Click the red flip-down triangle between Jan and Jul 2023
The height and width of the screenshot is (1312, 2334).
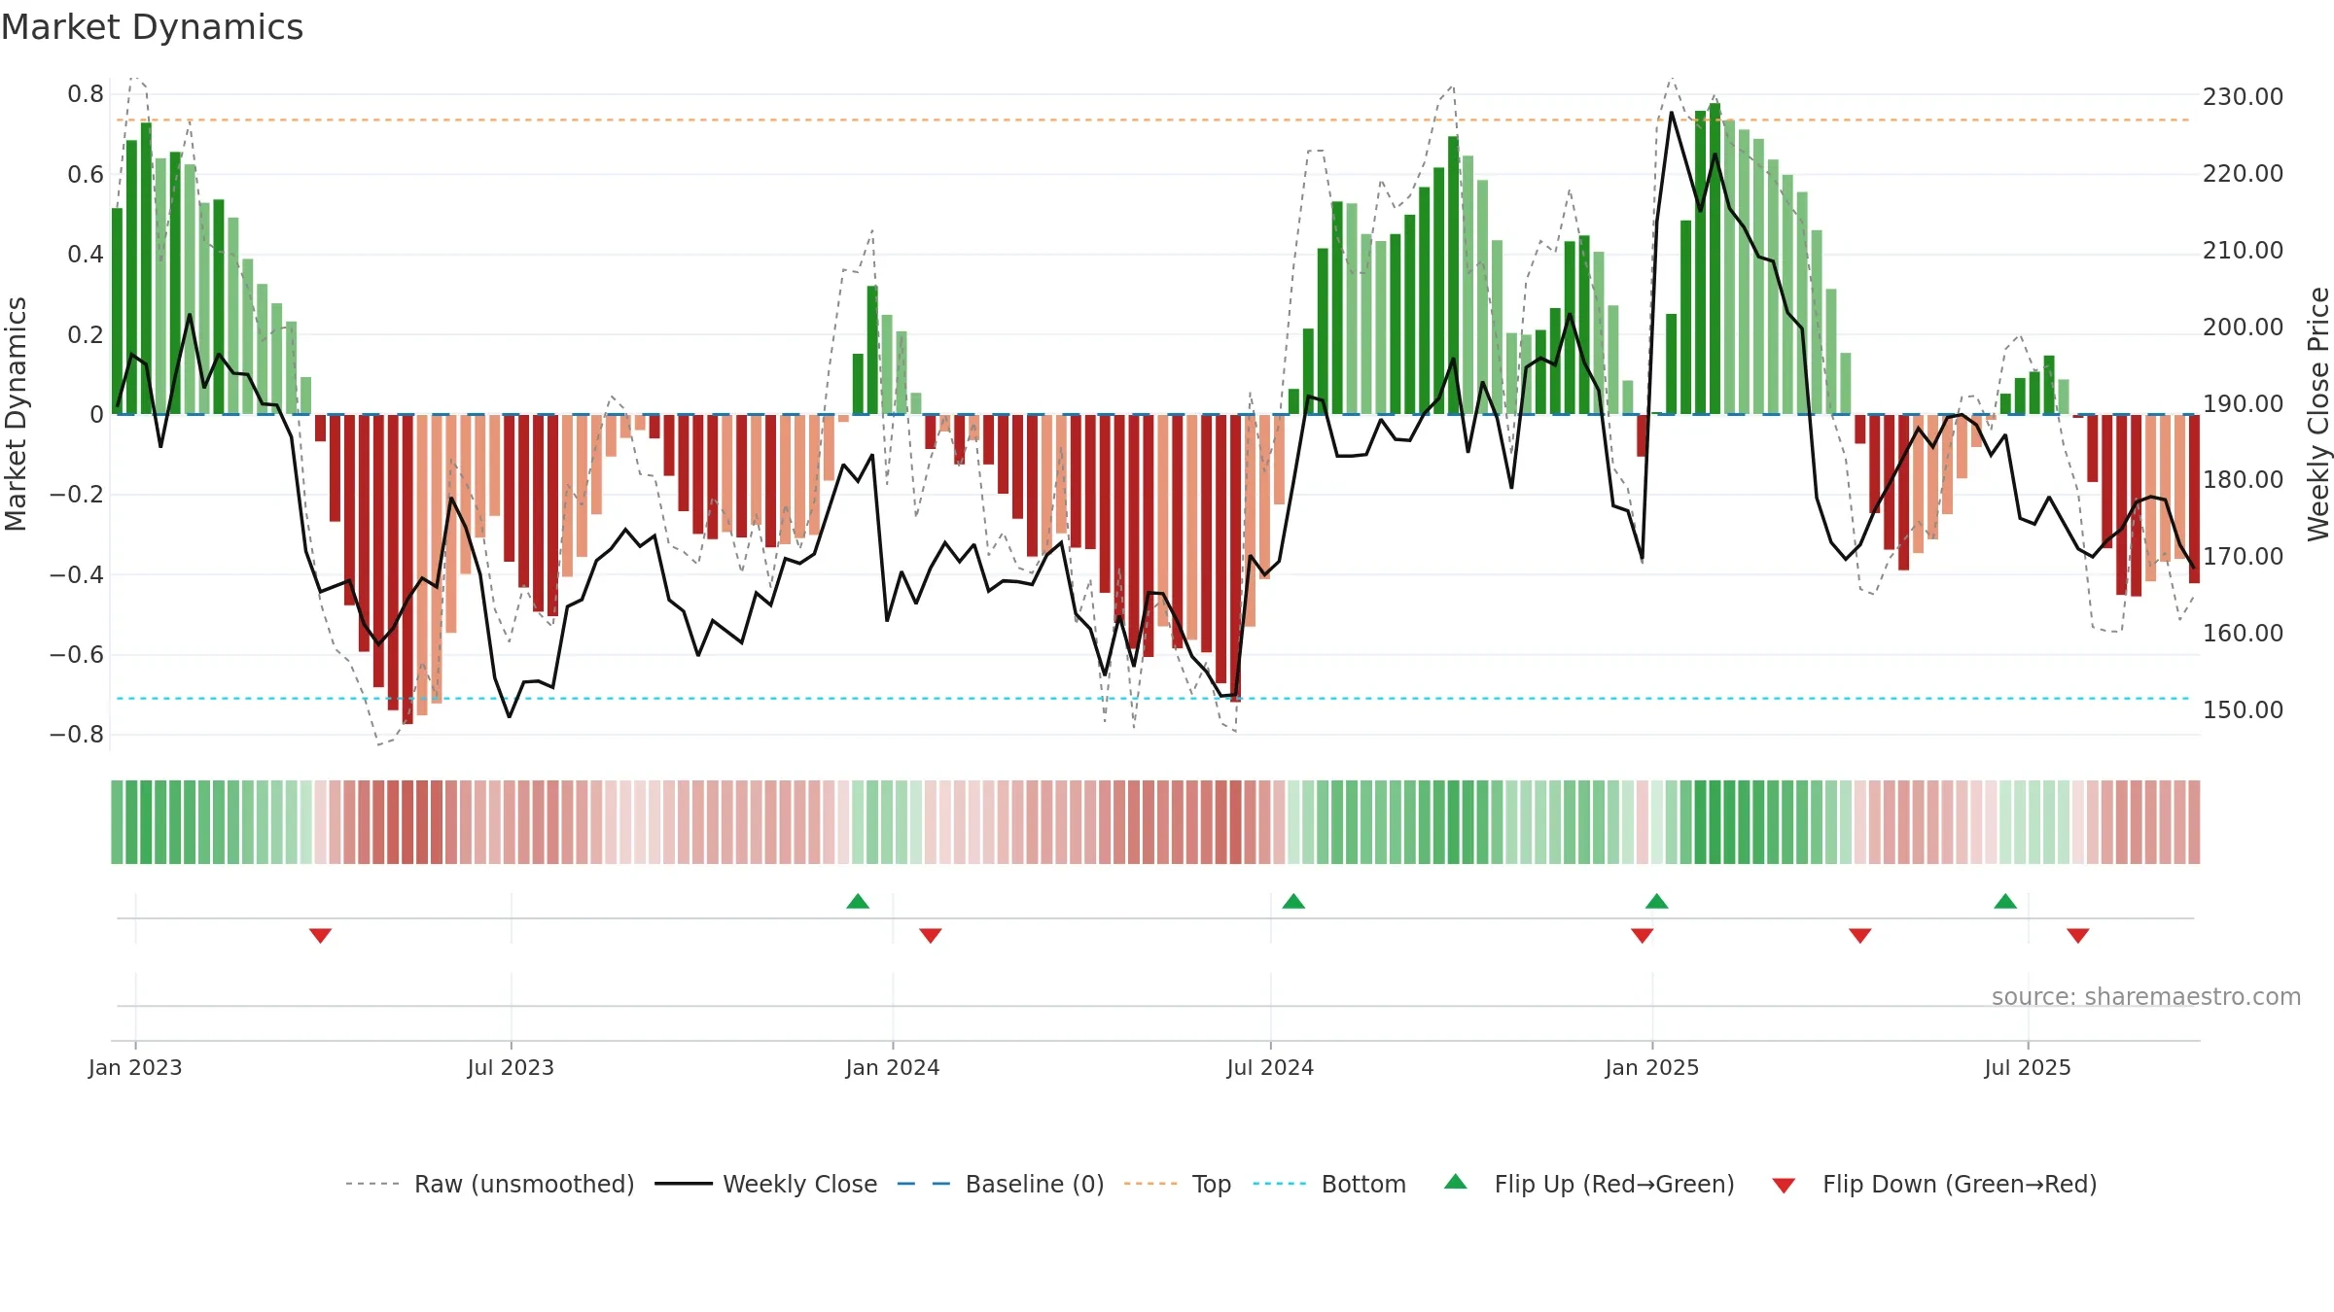click(321, 936)
